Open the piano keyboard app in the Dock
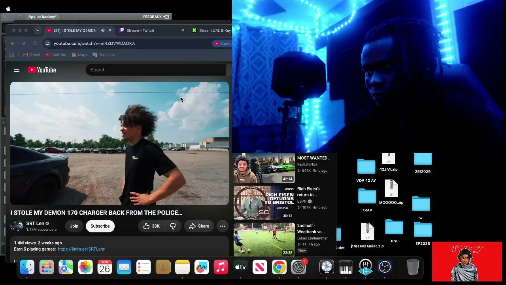This screenshot has width=506, height=285. (346, 267)
